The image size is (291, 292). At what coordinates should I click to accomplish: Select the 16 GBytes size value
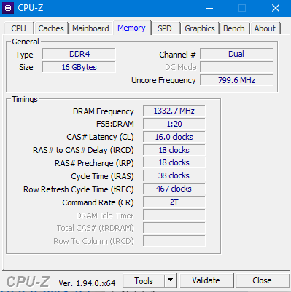[x=79, y=67]
